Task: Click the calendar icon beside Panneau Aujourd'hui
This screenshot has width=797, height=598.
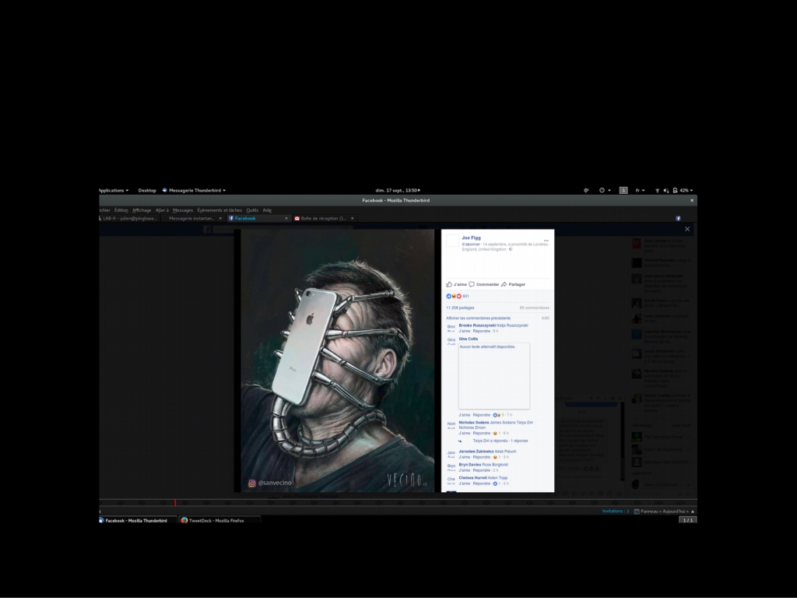Action: [637, 511]
